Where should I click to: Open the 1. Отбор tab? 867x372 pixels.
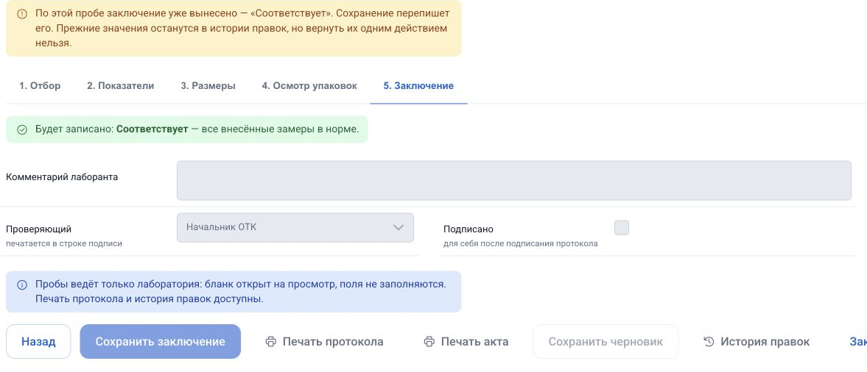[40, 86]
